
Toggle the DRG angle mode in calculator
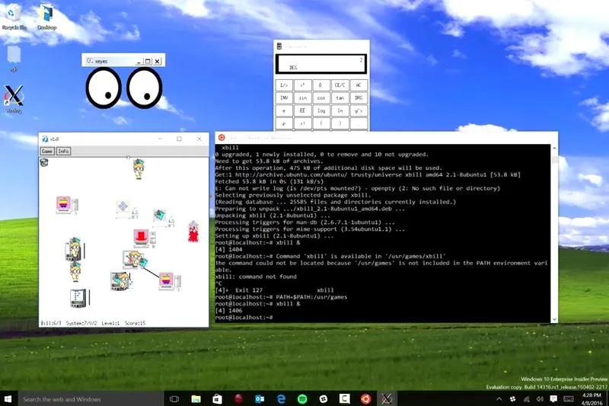click(359, 98)
